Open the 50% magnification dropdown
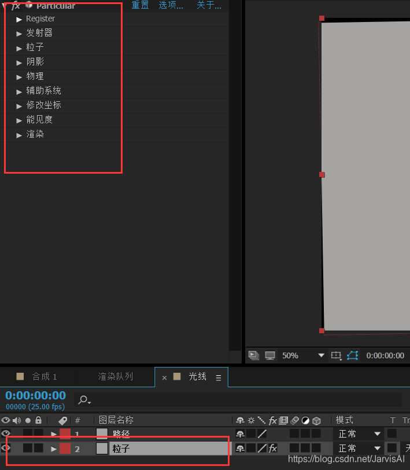This screenshot has height=470, width=410. click(303, 355)
